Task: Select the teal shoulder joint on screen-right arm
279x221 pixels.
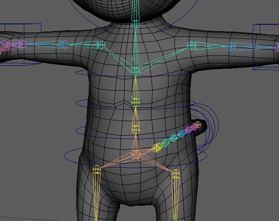Action: click(x=192, y=46)
